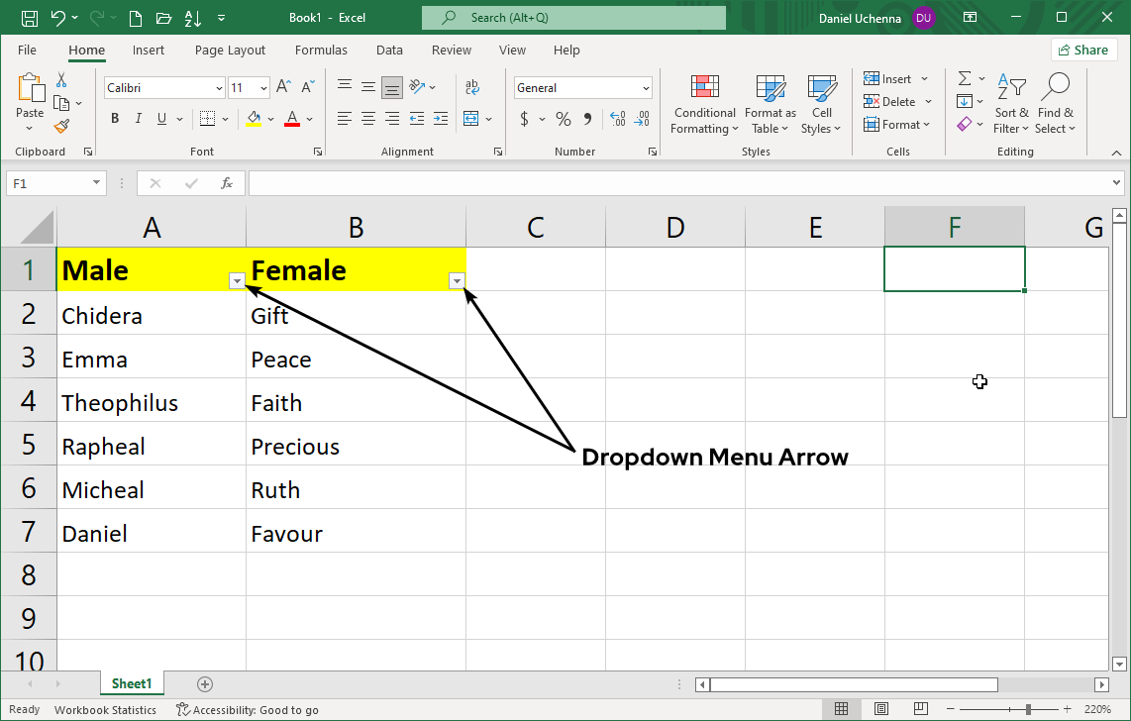Switch to the Formulas tab
The image size is (1131, 721).
(321, 51)
